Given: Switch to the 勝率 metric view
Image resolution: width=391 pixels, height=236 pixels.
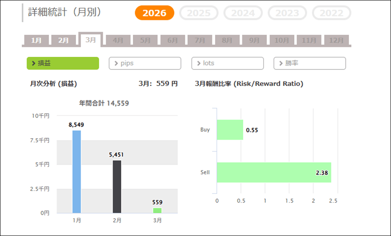Looking at the screenshot, I should (309, 63).
